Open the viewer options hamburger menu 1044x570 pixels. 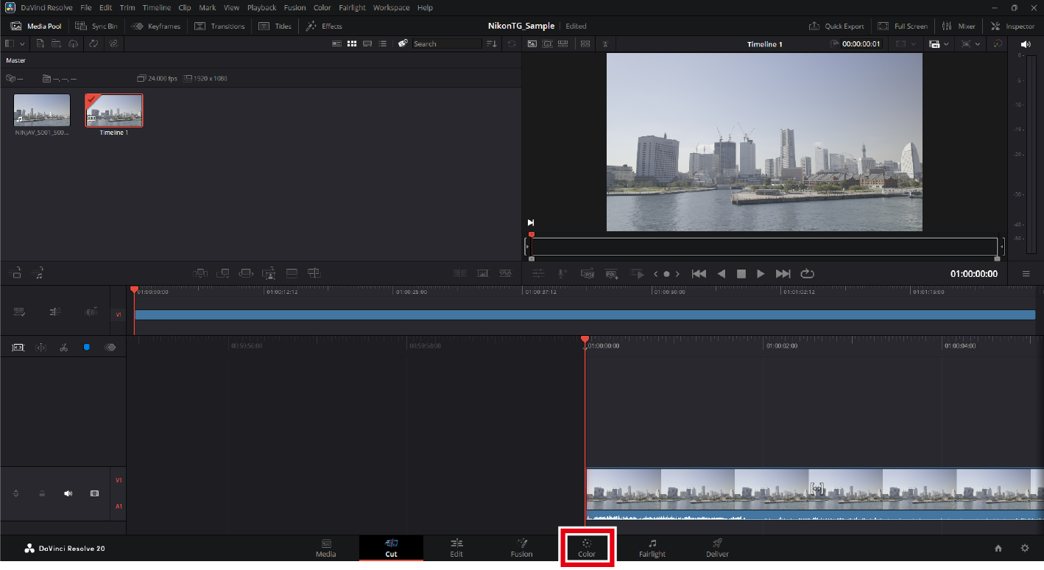(x=1026, y=274)
